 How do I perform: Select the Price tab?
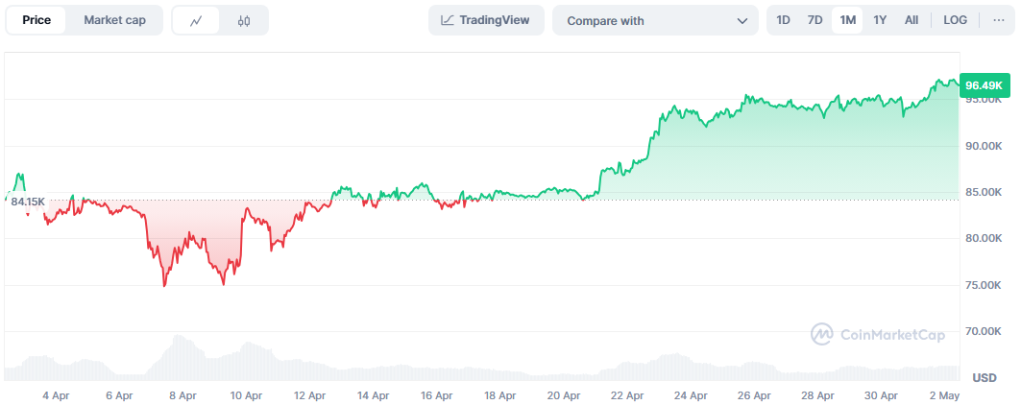tap(37, 20)
